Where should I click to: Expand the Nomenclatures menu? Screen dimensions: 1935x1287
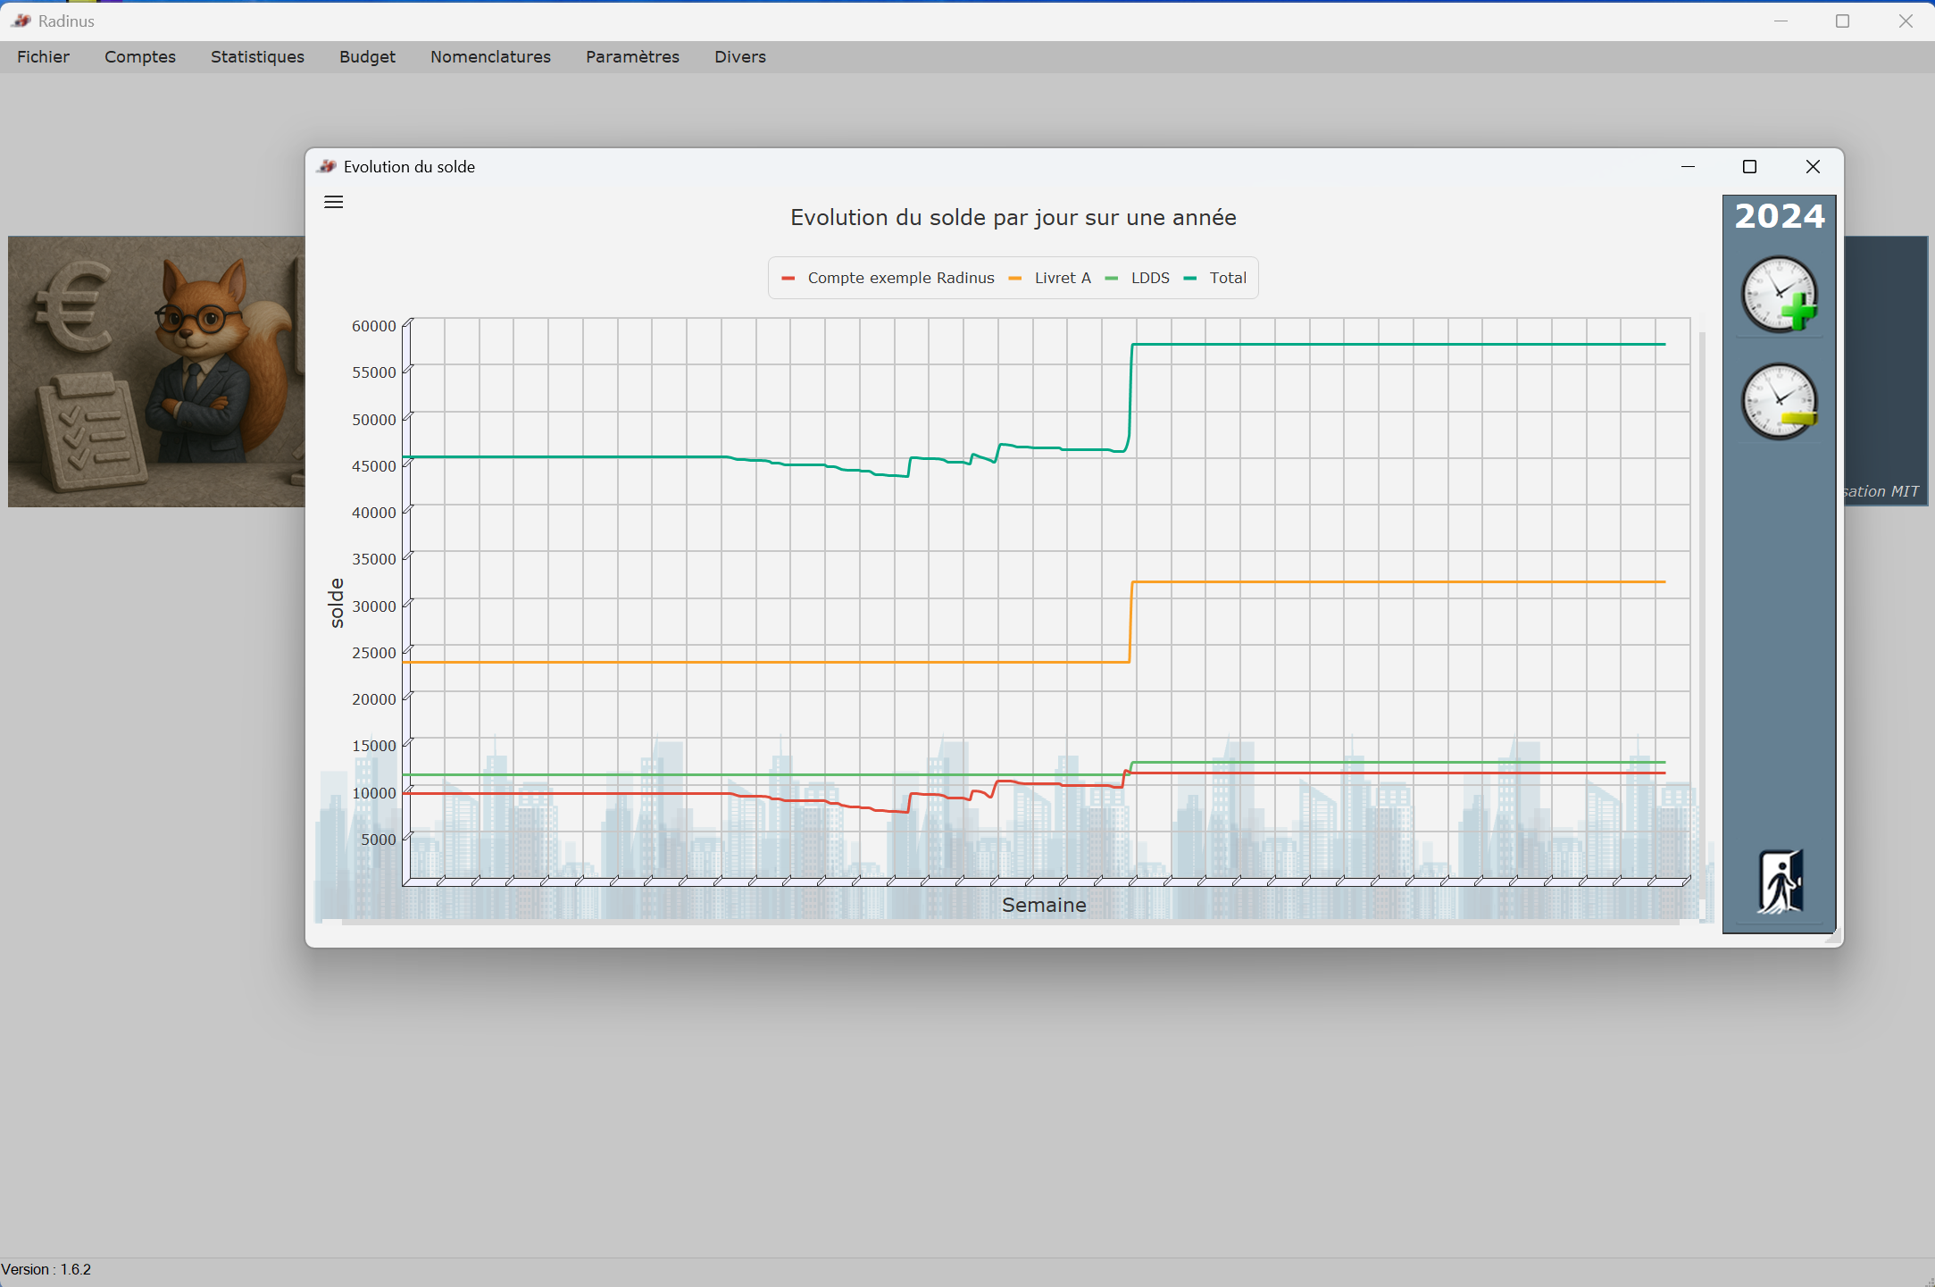click(x=490, y=57)
